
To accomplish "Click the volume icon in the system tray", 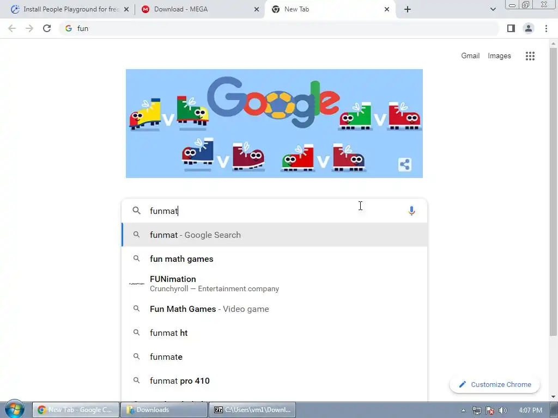I will coord(503,410).
